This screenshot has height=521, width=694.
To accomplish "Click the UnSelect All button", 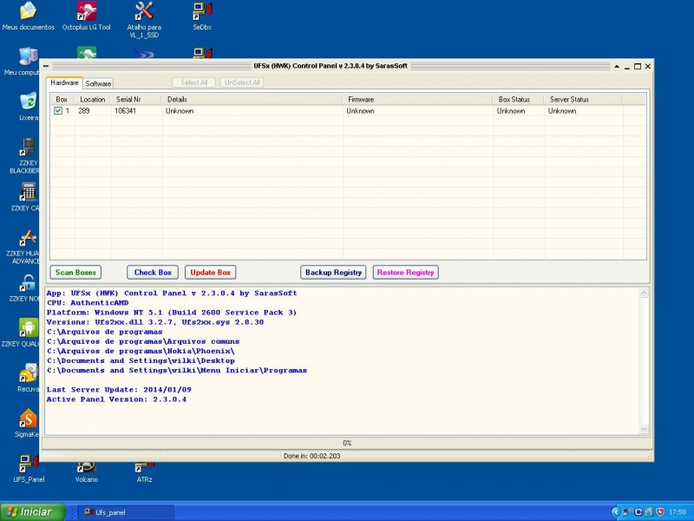I will 242,82.
